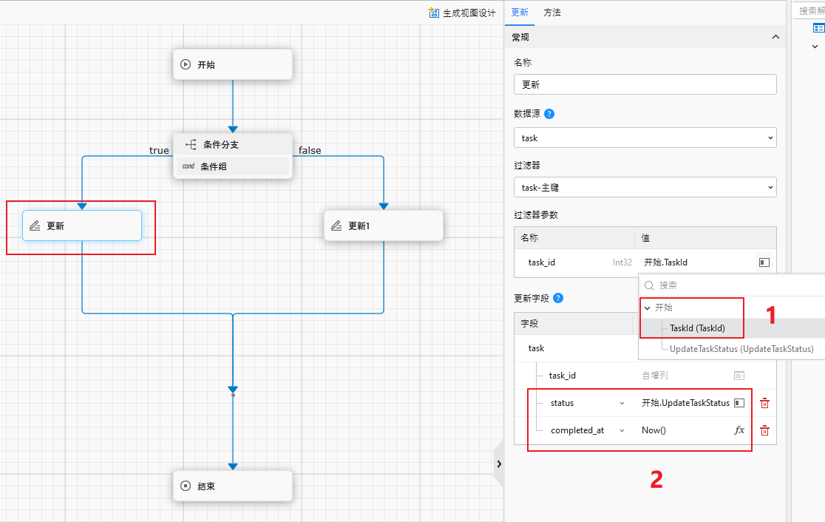The height and width of the screenshot is (522, 825).
Task: Select the 更新1 flow node
Action: click(384, 226)
